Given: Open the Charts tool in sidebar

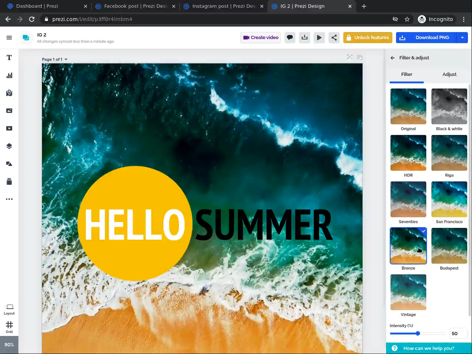Looking at the screenshot, I should click(x=9, y=75).
